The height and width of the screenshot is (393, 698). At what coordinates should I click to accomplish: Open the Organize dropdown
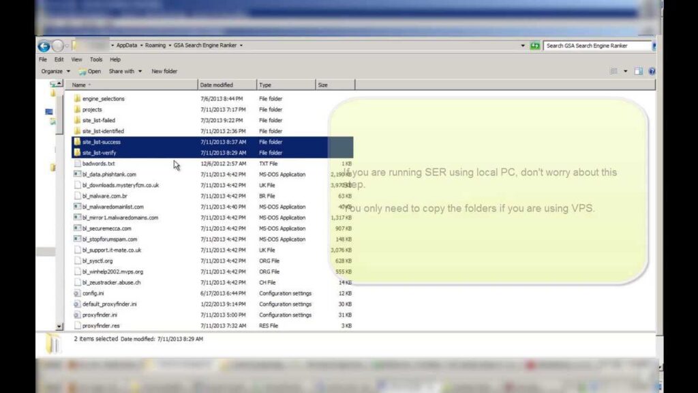56,71
